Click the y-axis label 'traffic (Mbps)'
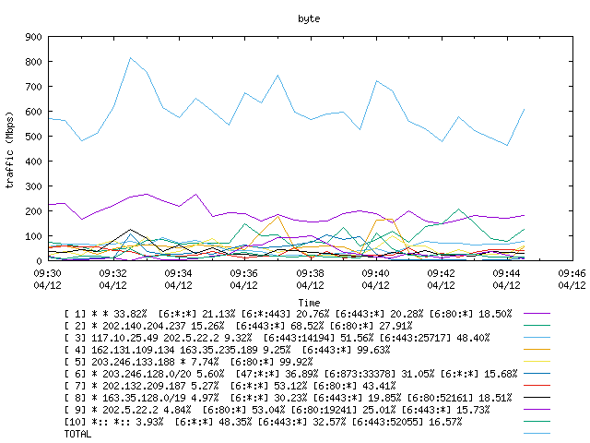The image size is (590, 443). 9,150
